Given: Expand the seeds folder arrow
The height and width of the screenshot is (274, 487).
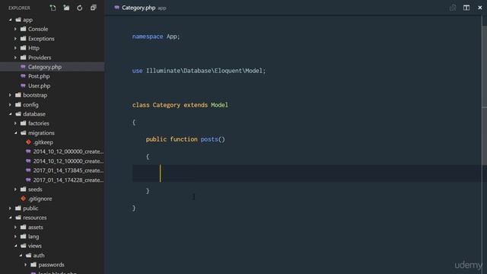Looking at the screenshot, I should pyautogui.click(x=15, y=190).
